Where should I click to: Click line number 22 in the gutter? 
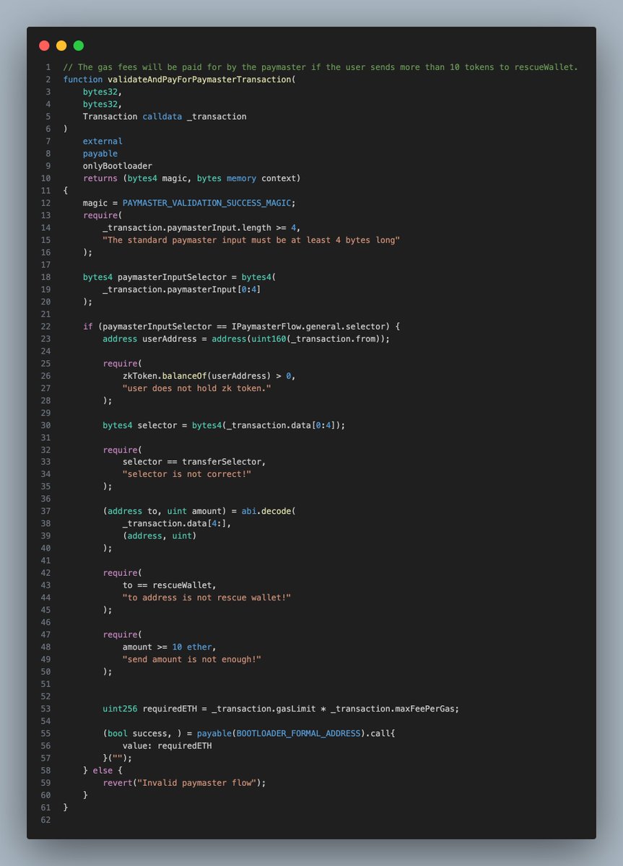point(47,326)
